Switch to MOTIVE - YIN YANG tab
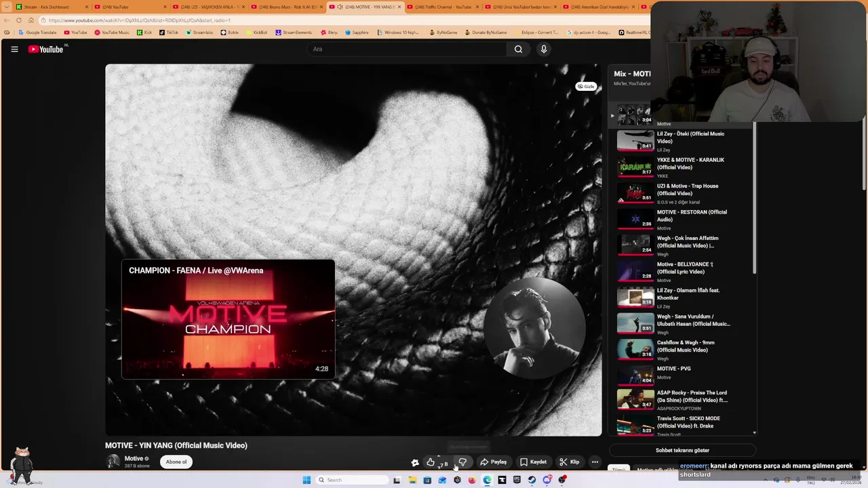The image size is (868, 488). [x=365, y=7]
